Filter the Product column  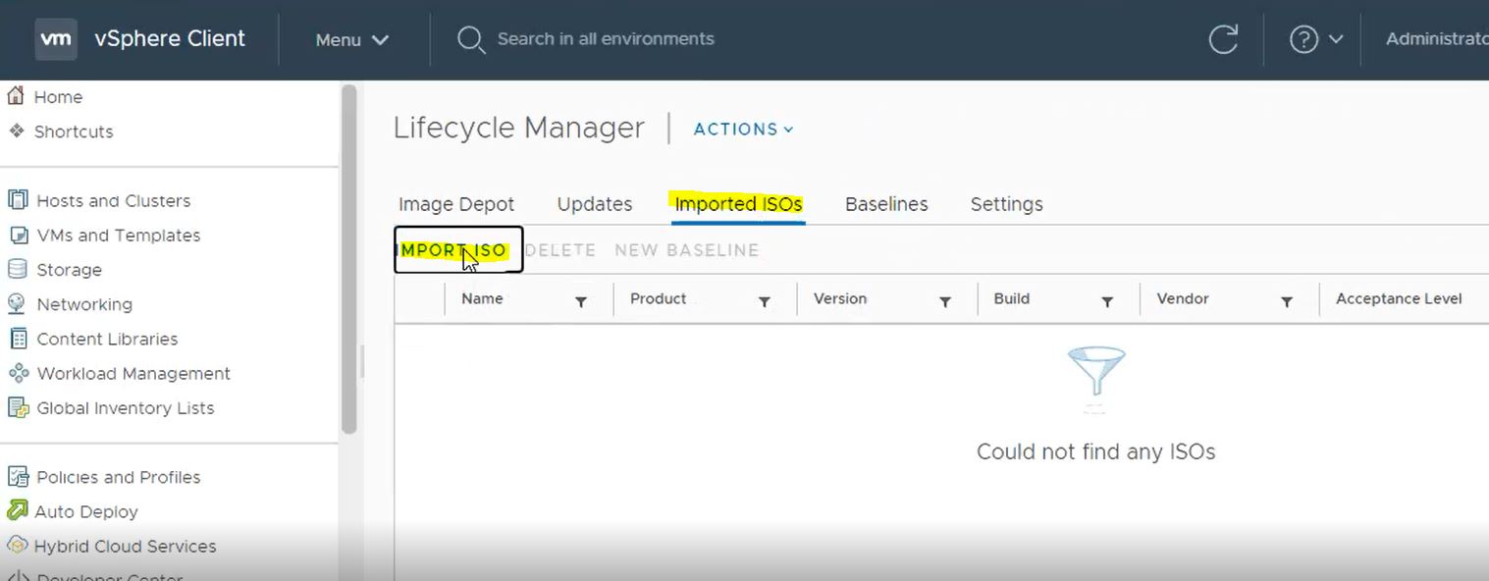(765, 301)
